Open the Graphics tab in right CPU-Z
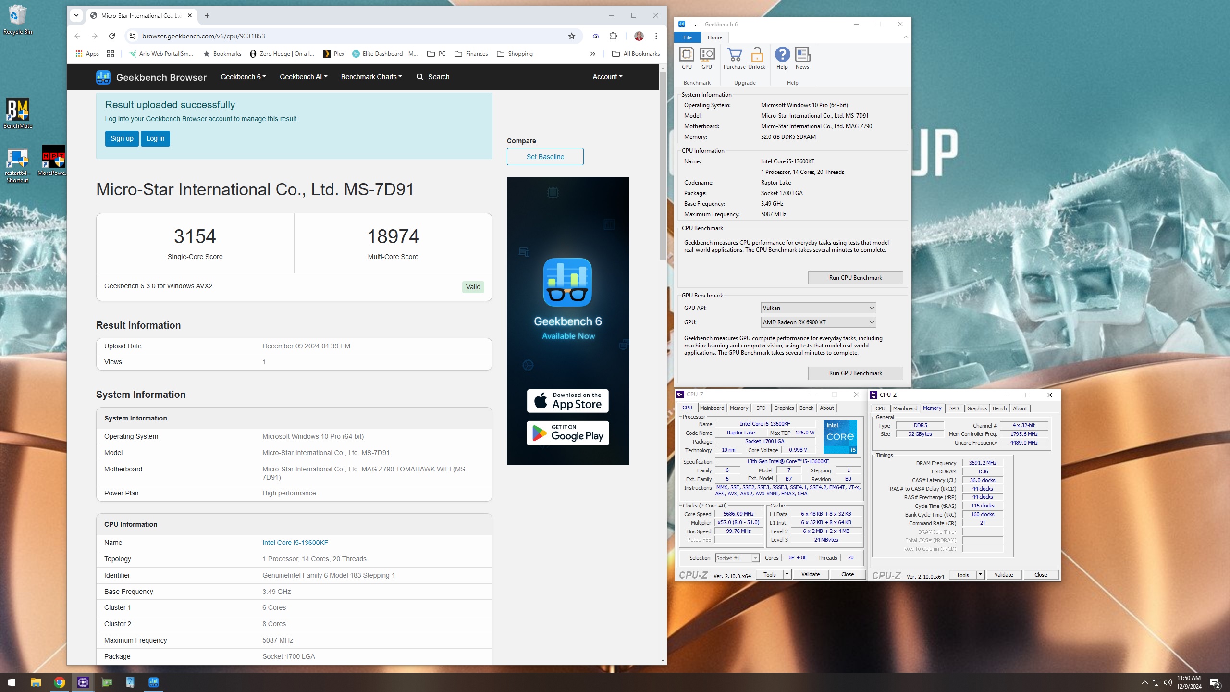Screen dimensions: 1230x692 [x=977, y=408]
